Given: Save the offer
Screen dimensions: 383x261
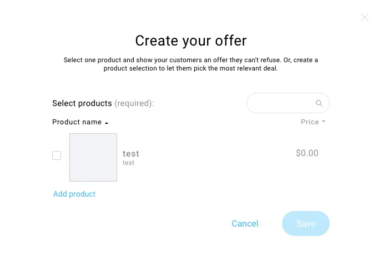Looking at the screenshot, I should [306, 224].
